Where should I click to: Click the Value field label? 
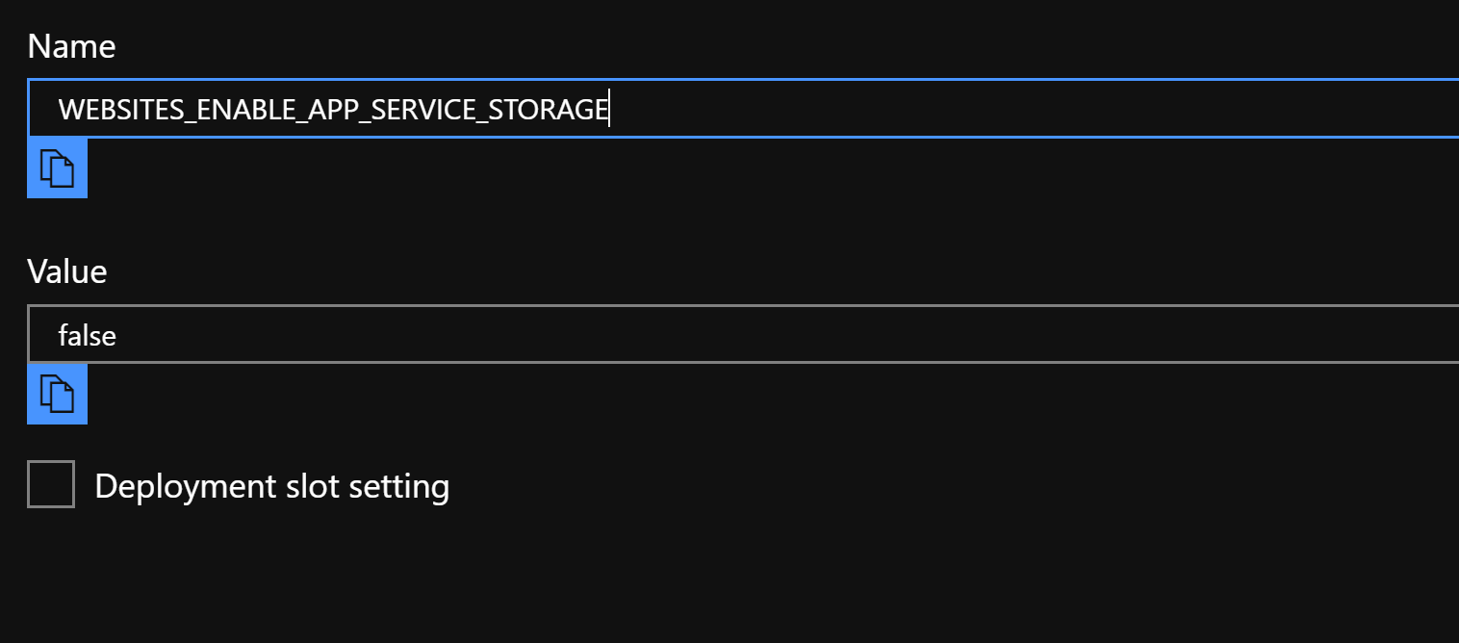click(66, 271)
